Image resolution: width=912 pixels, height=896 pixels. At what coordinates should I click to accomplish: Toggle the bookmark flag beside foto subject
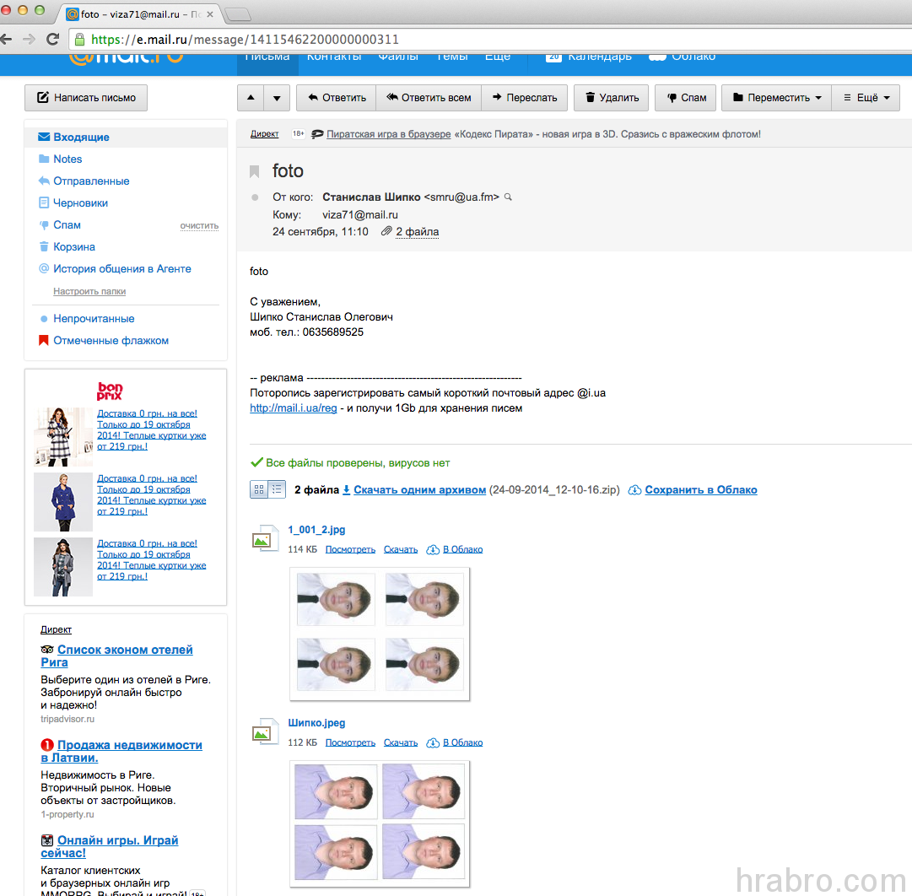point(255,171)
